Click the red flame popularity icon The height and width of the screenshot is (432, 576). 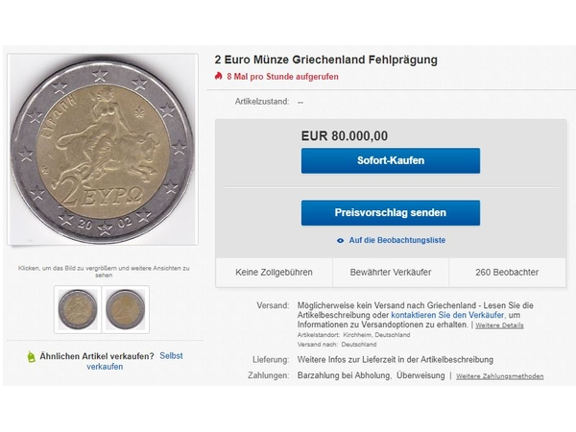pyautogui.click(x=219, y=77)
